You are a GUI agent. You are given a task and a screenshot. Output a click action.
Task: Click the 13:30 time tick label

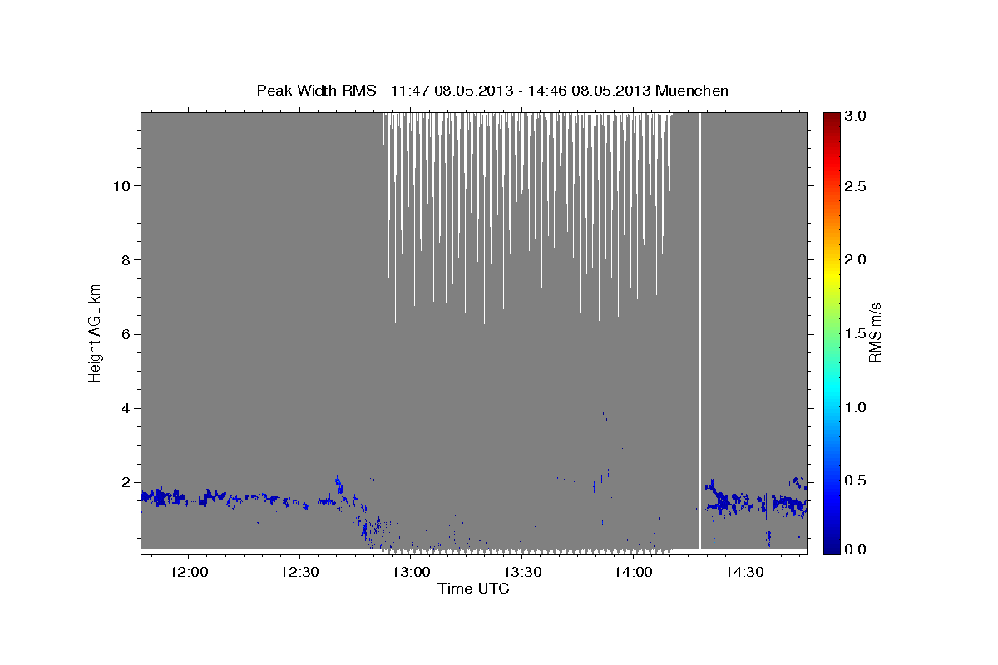(521, 573)
